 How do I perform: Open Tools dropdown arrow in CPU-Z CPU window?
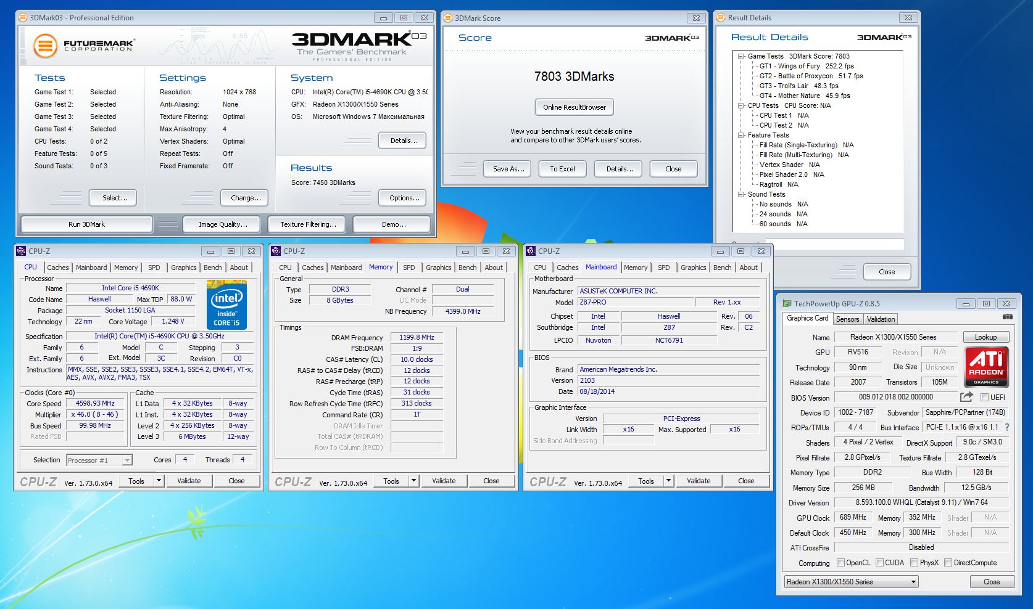[x=159, y=481]
